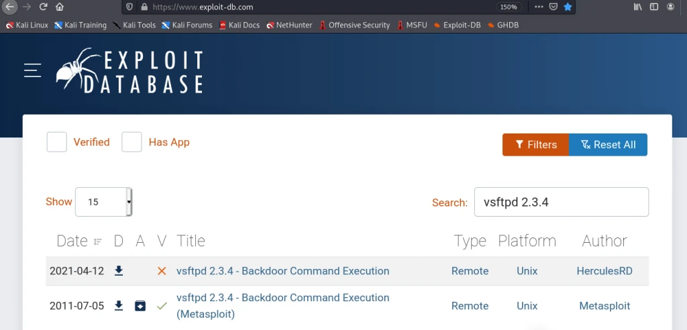Open the browser home page icon
This screenshot has width=687, height=330.
tap(60, 7)
